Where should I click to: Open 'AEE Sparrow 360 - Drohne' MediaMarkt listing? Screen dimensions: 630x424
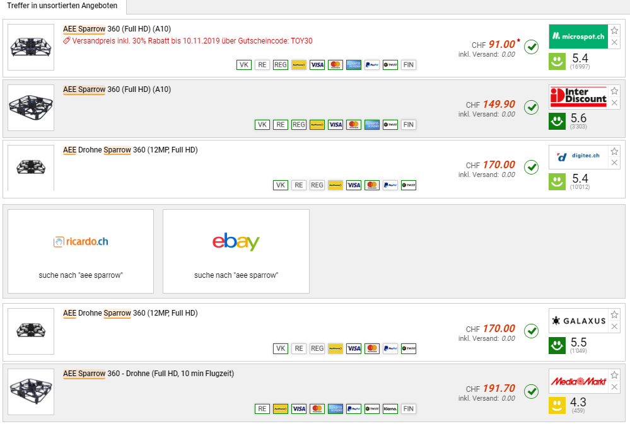pos(148,374)
